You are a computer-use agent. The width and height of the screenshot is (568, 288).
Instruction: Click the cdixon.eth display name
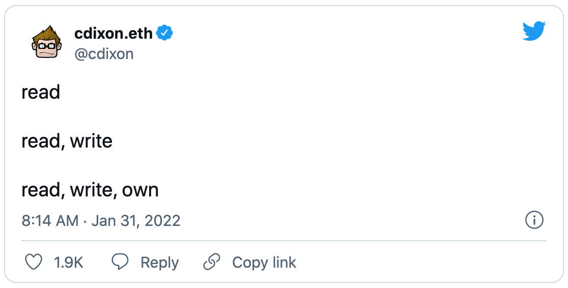(113, 34)
